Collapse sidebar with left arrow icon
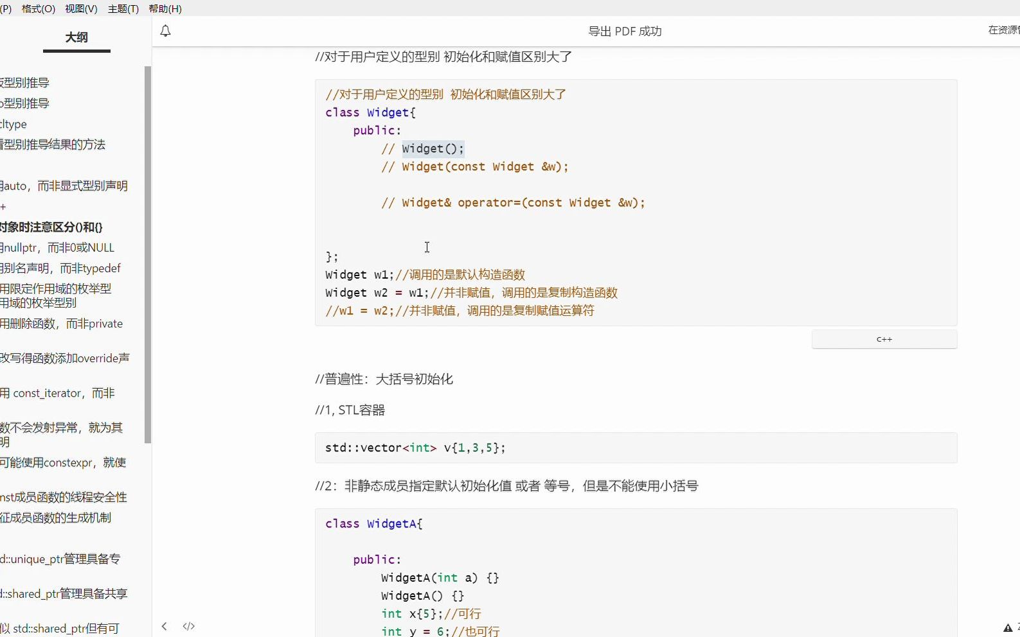The width and height of the screenshot is (1020, 637). [x=165, y=626]
